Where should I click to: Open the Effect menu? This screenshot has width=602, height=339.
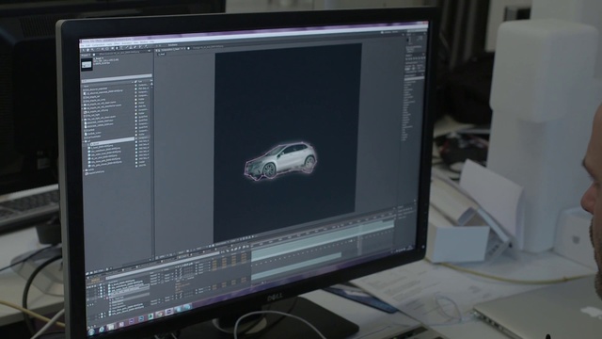117,43
